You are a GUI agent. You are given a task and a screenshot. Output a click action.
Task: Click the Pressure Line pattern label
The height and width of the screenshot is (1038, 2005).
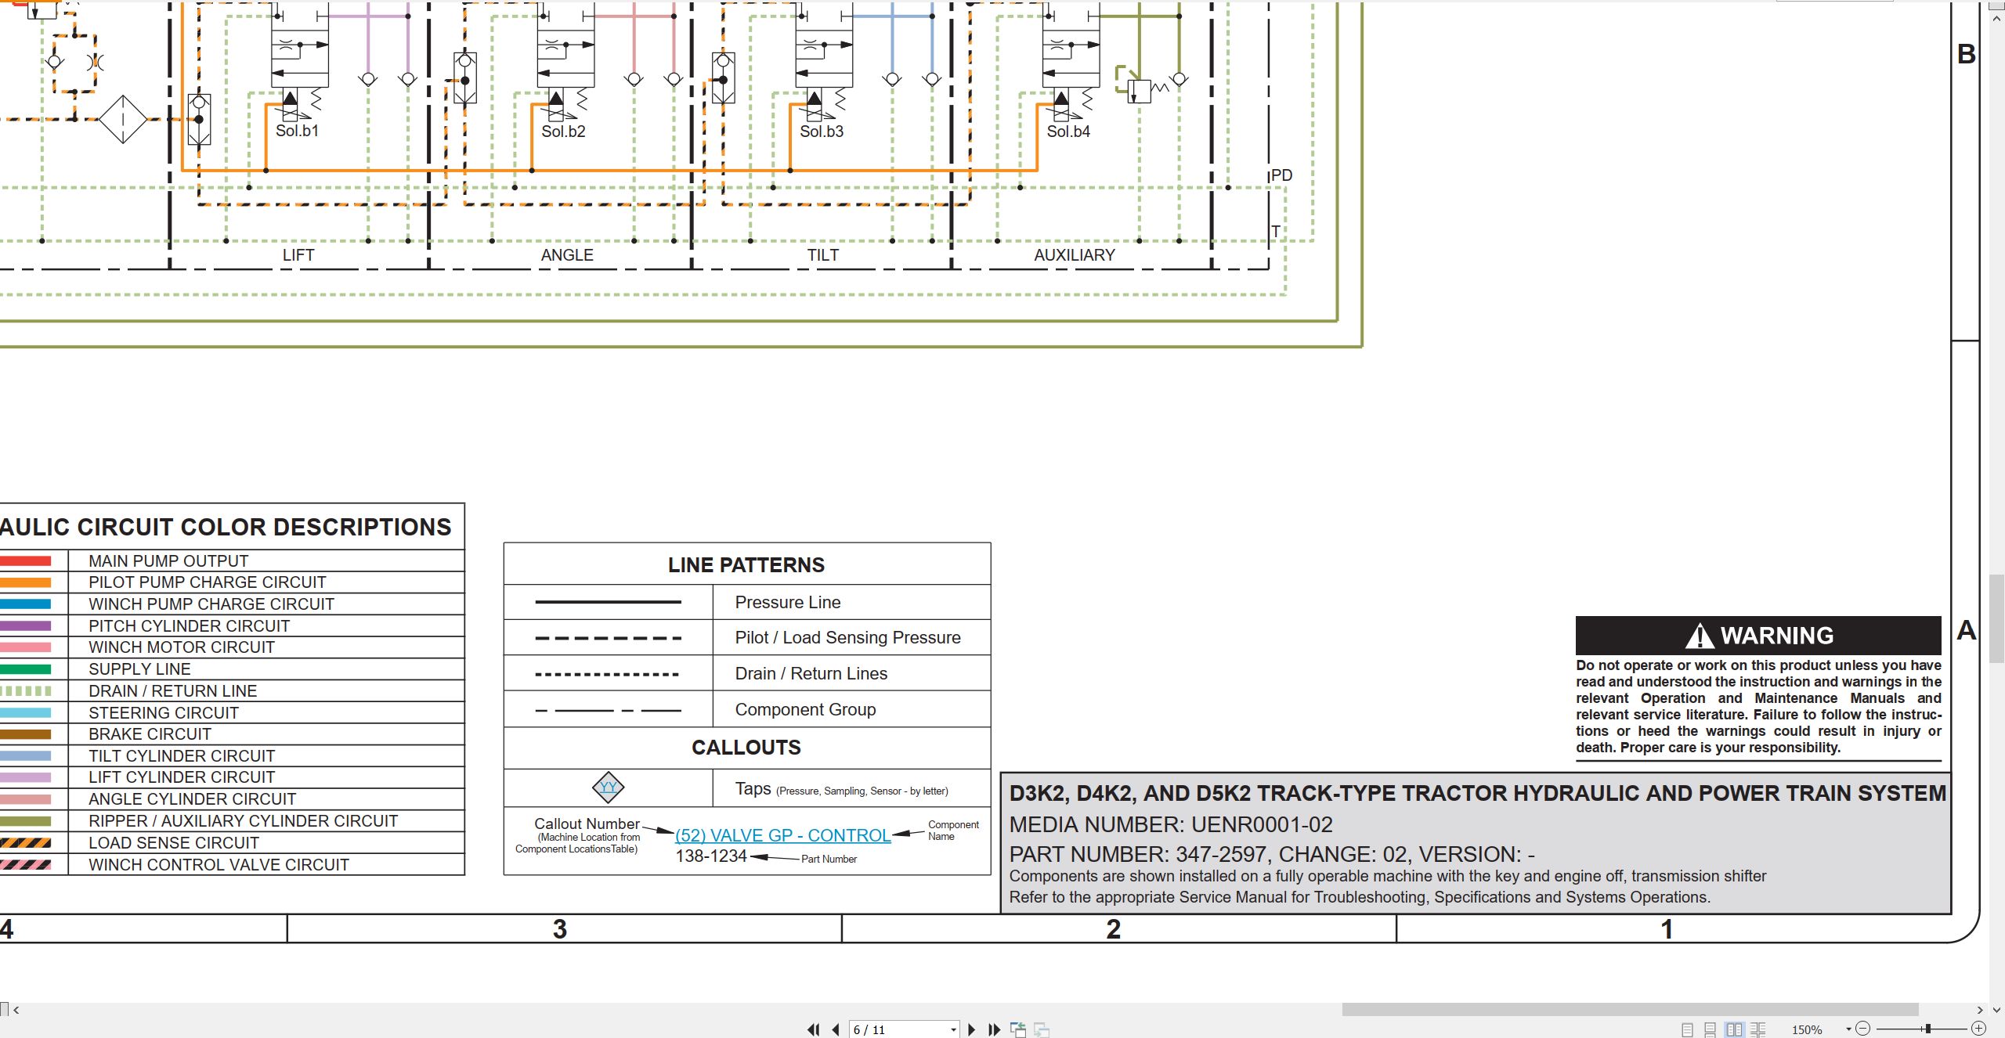pos(788,603)
